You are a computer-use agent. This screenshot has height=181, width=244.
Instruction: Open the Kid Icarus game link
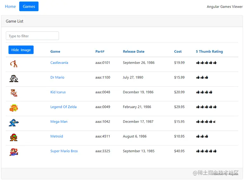coord(58,92)
